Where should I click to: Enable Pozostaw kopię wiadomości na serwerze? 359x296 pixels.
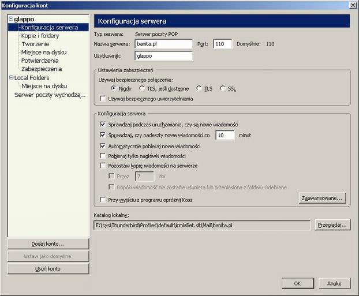[103, 166]
